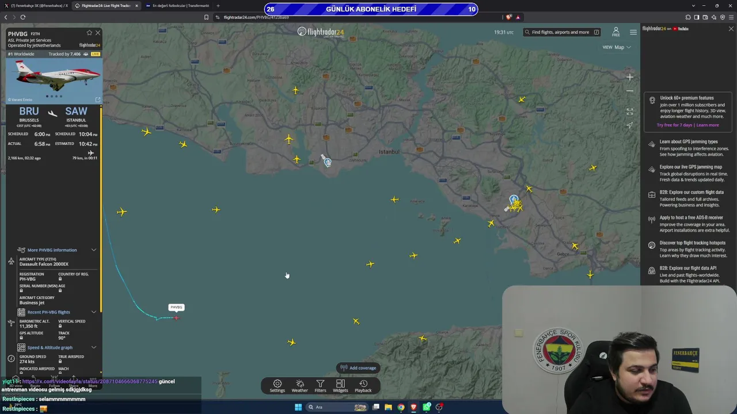Open the Learn more premium link
Image resolution: width=737 pixels, height=414 pixels.
pyautogui.click(x=708, y=125)
